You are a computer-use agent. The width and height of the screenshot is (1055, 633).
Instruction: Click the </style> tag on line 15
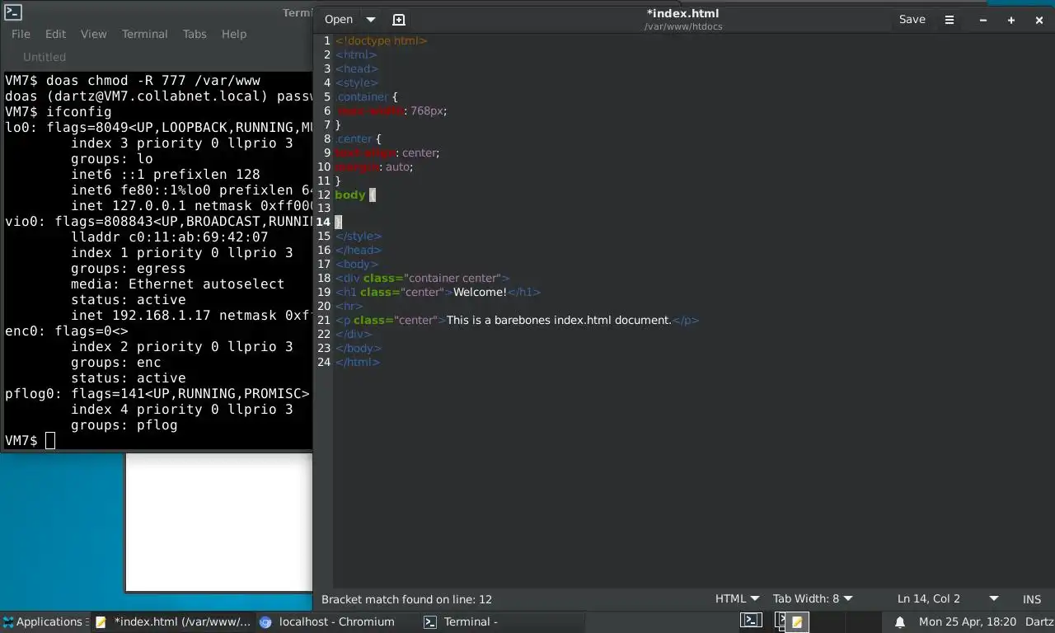[x=359, y=236]
